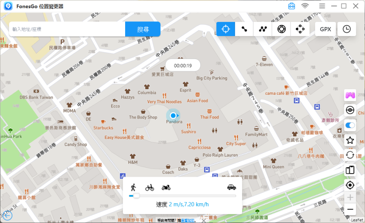Click the Columbia store label
The image size is (365, 223).
[x=147, y=93]
